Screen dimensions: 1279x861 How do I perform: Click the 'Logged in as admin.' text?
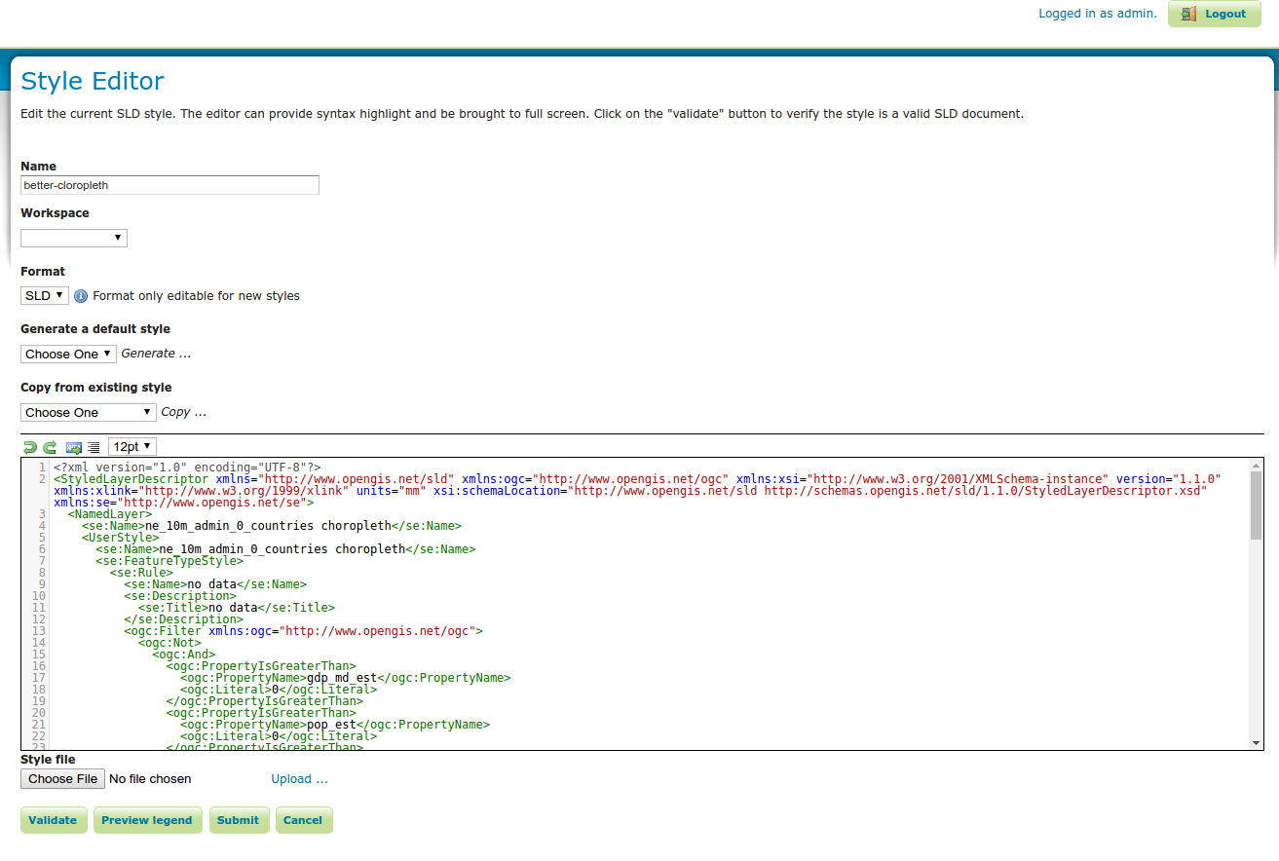1098,14
